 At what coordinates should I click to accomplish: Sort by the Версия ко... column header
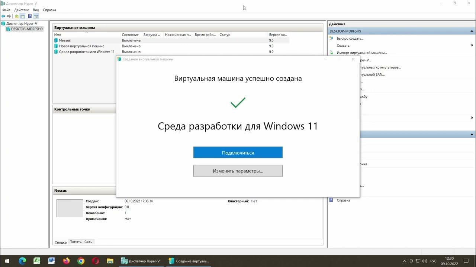279,34
